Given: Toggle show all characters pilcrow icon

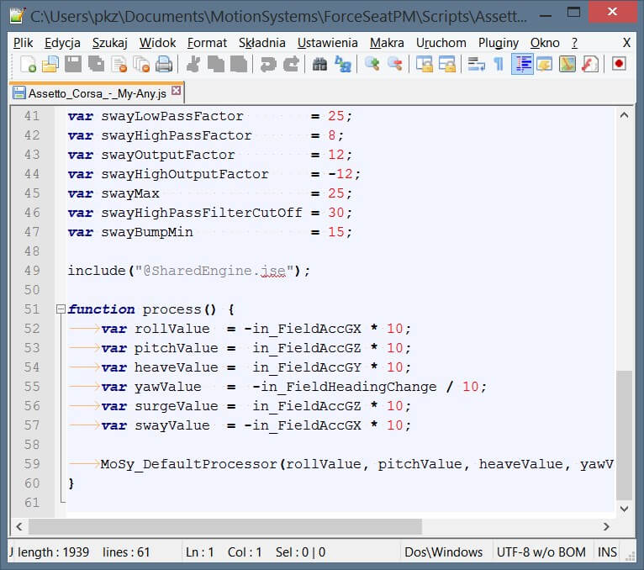Looking at the screenshot, I should click(x=499, y=65).
